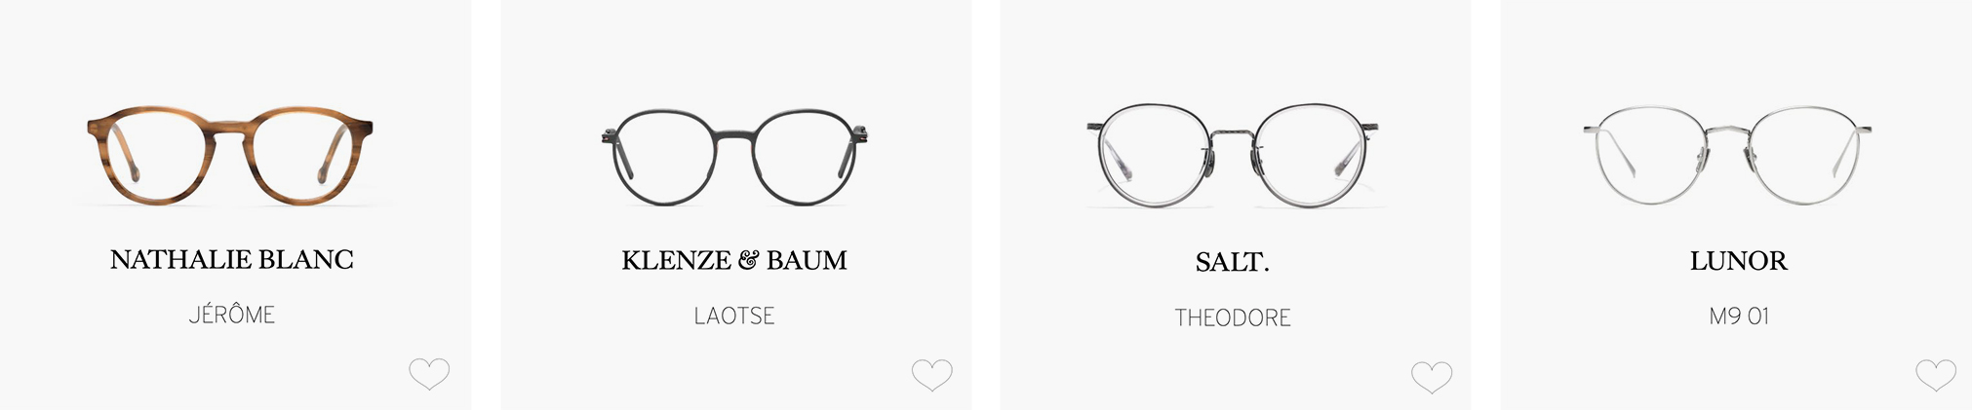Toggle wishlist heart for Klenze & Baum Laotse
The height and width of the screenshot is (410, 1972).
931,375
